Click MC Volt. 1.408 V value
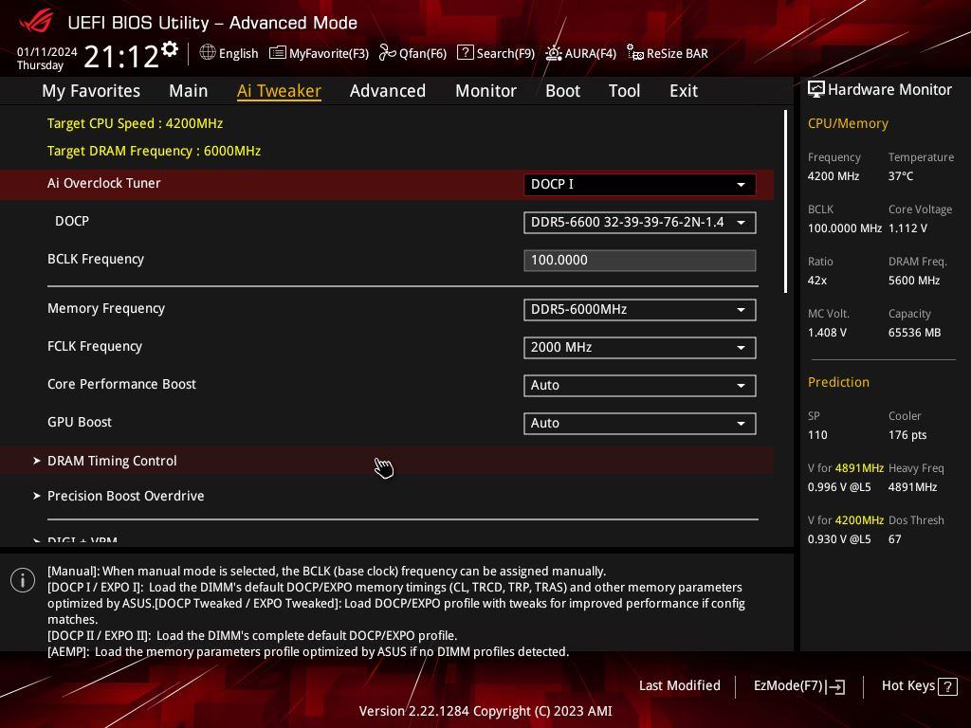The height and width of the screenshot is (728, 971). coord(827,333)
